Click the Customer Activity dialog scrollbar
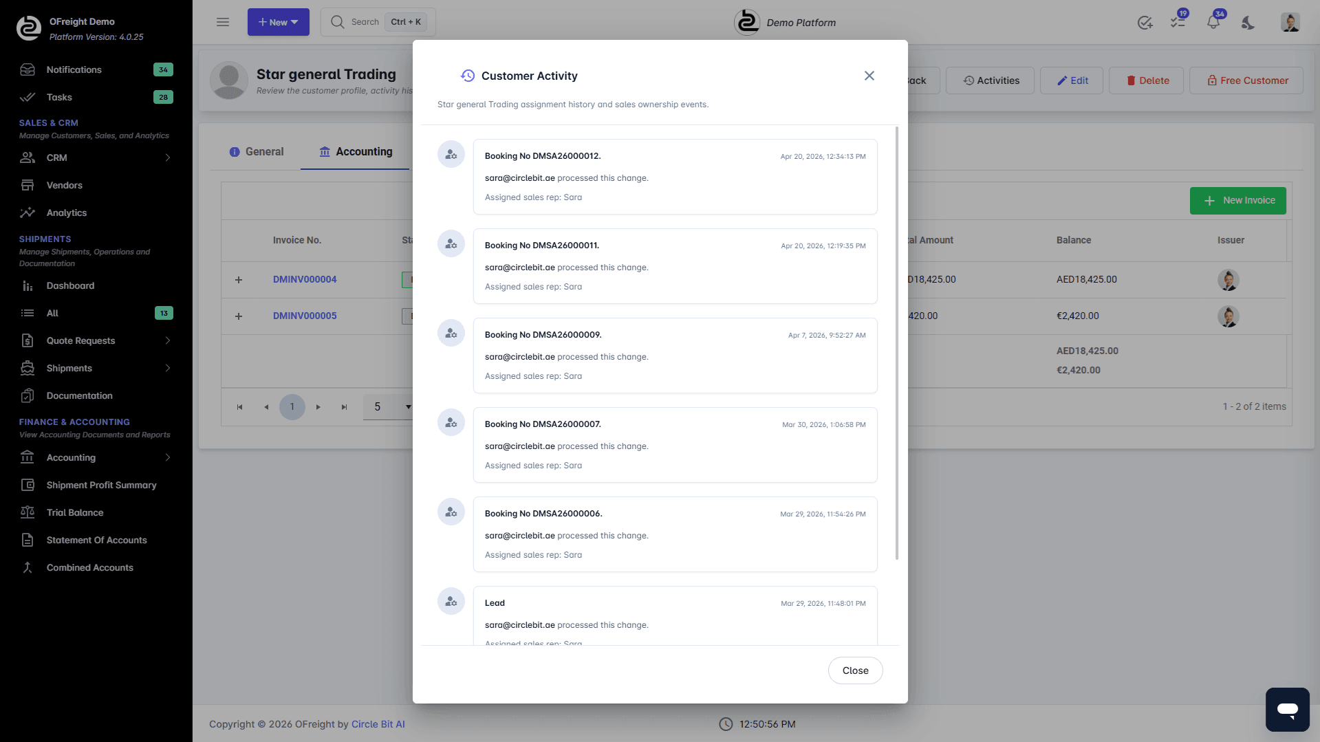 (896, 344)
